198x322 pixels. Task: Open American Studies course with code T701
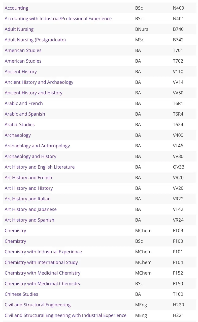[x=23, y=50]
